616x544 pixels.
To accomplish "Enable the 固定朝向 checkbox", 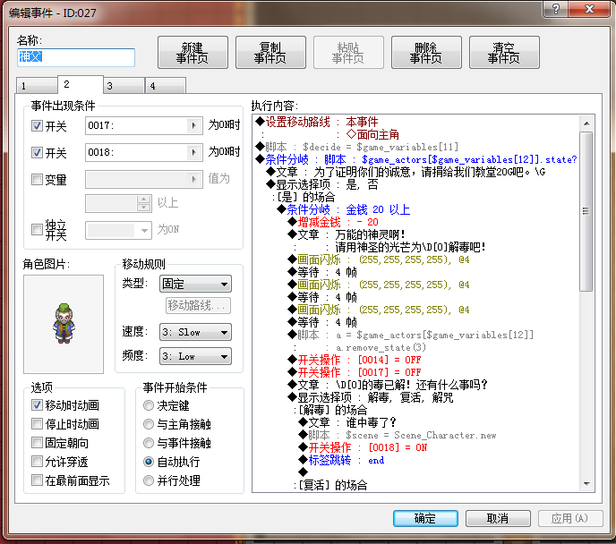I will click(x=37, y=443).
